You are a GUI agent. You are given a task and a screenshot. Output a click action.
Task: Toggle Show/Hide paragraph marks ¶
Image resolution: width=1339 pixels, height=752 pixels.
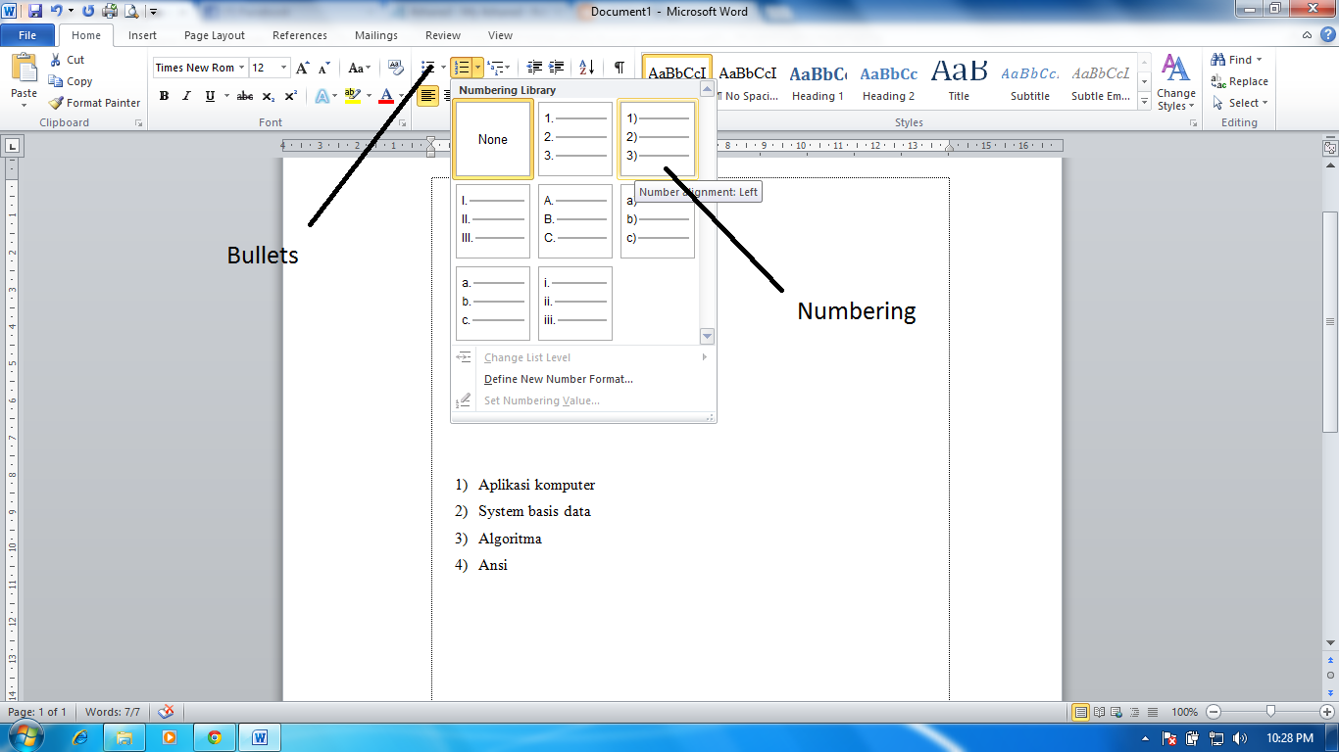coord(620,68)
